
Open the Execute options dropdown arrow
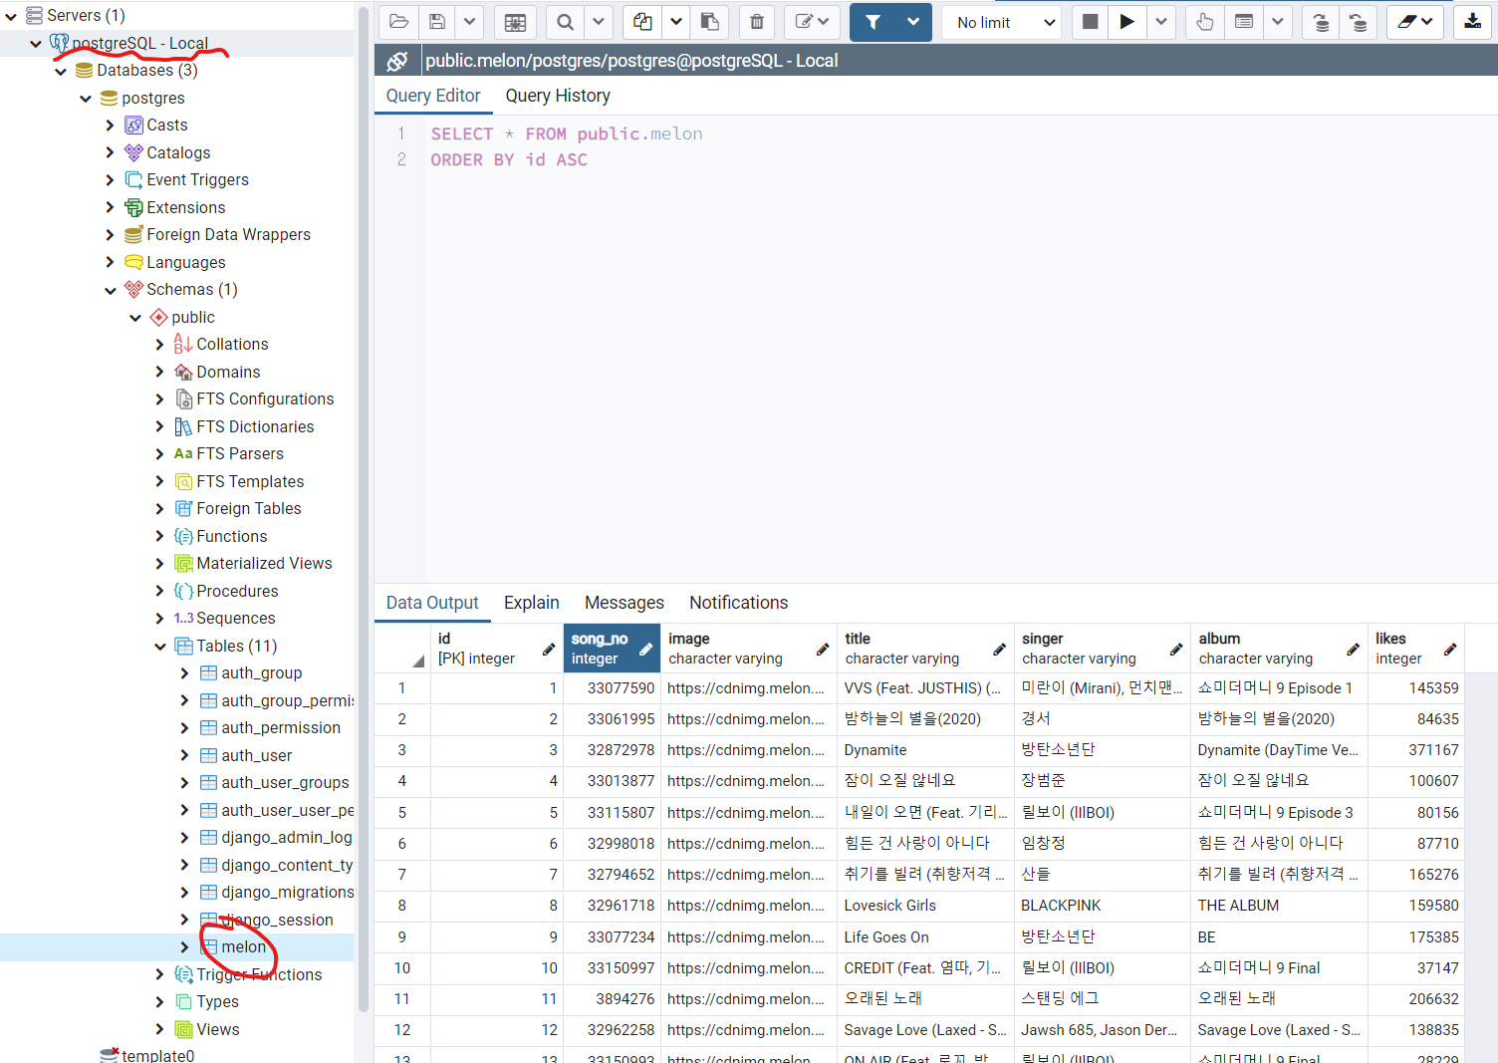1160,22
